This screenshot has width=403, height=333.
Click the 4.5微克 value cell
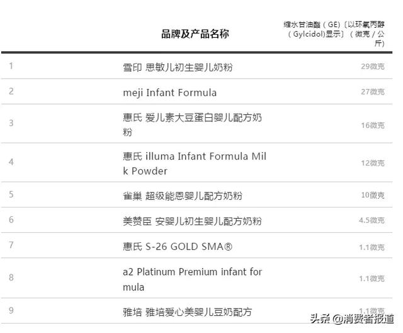(372, 220)
